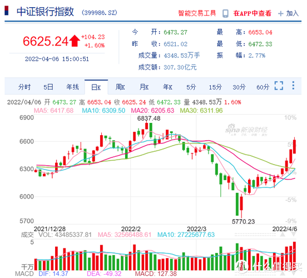Click the 成交量 value 4348.53万手
The image size is (307, 278).
tap(182, 56)
